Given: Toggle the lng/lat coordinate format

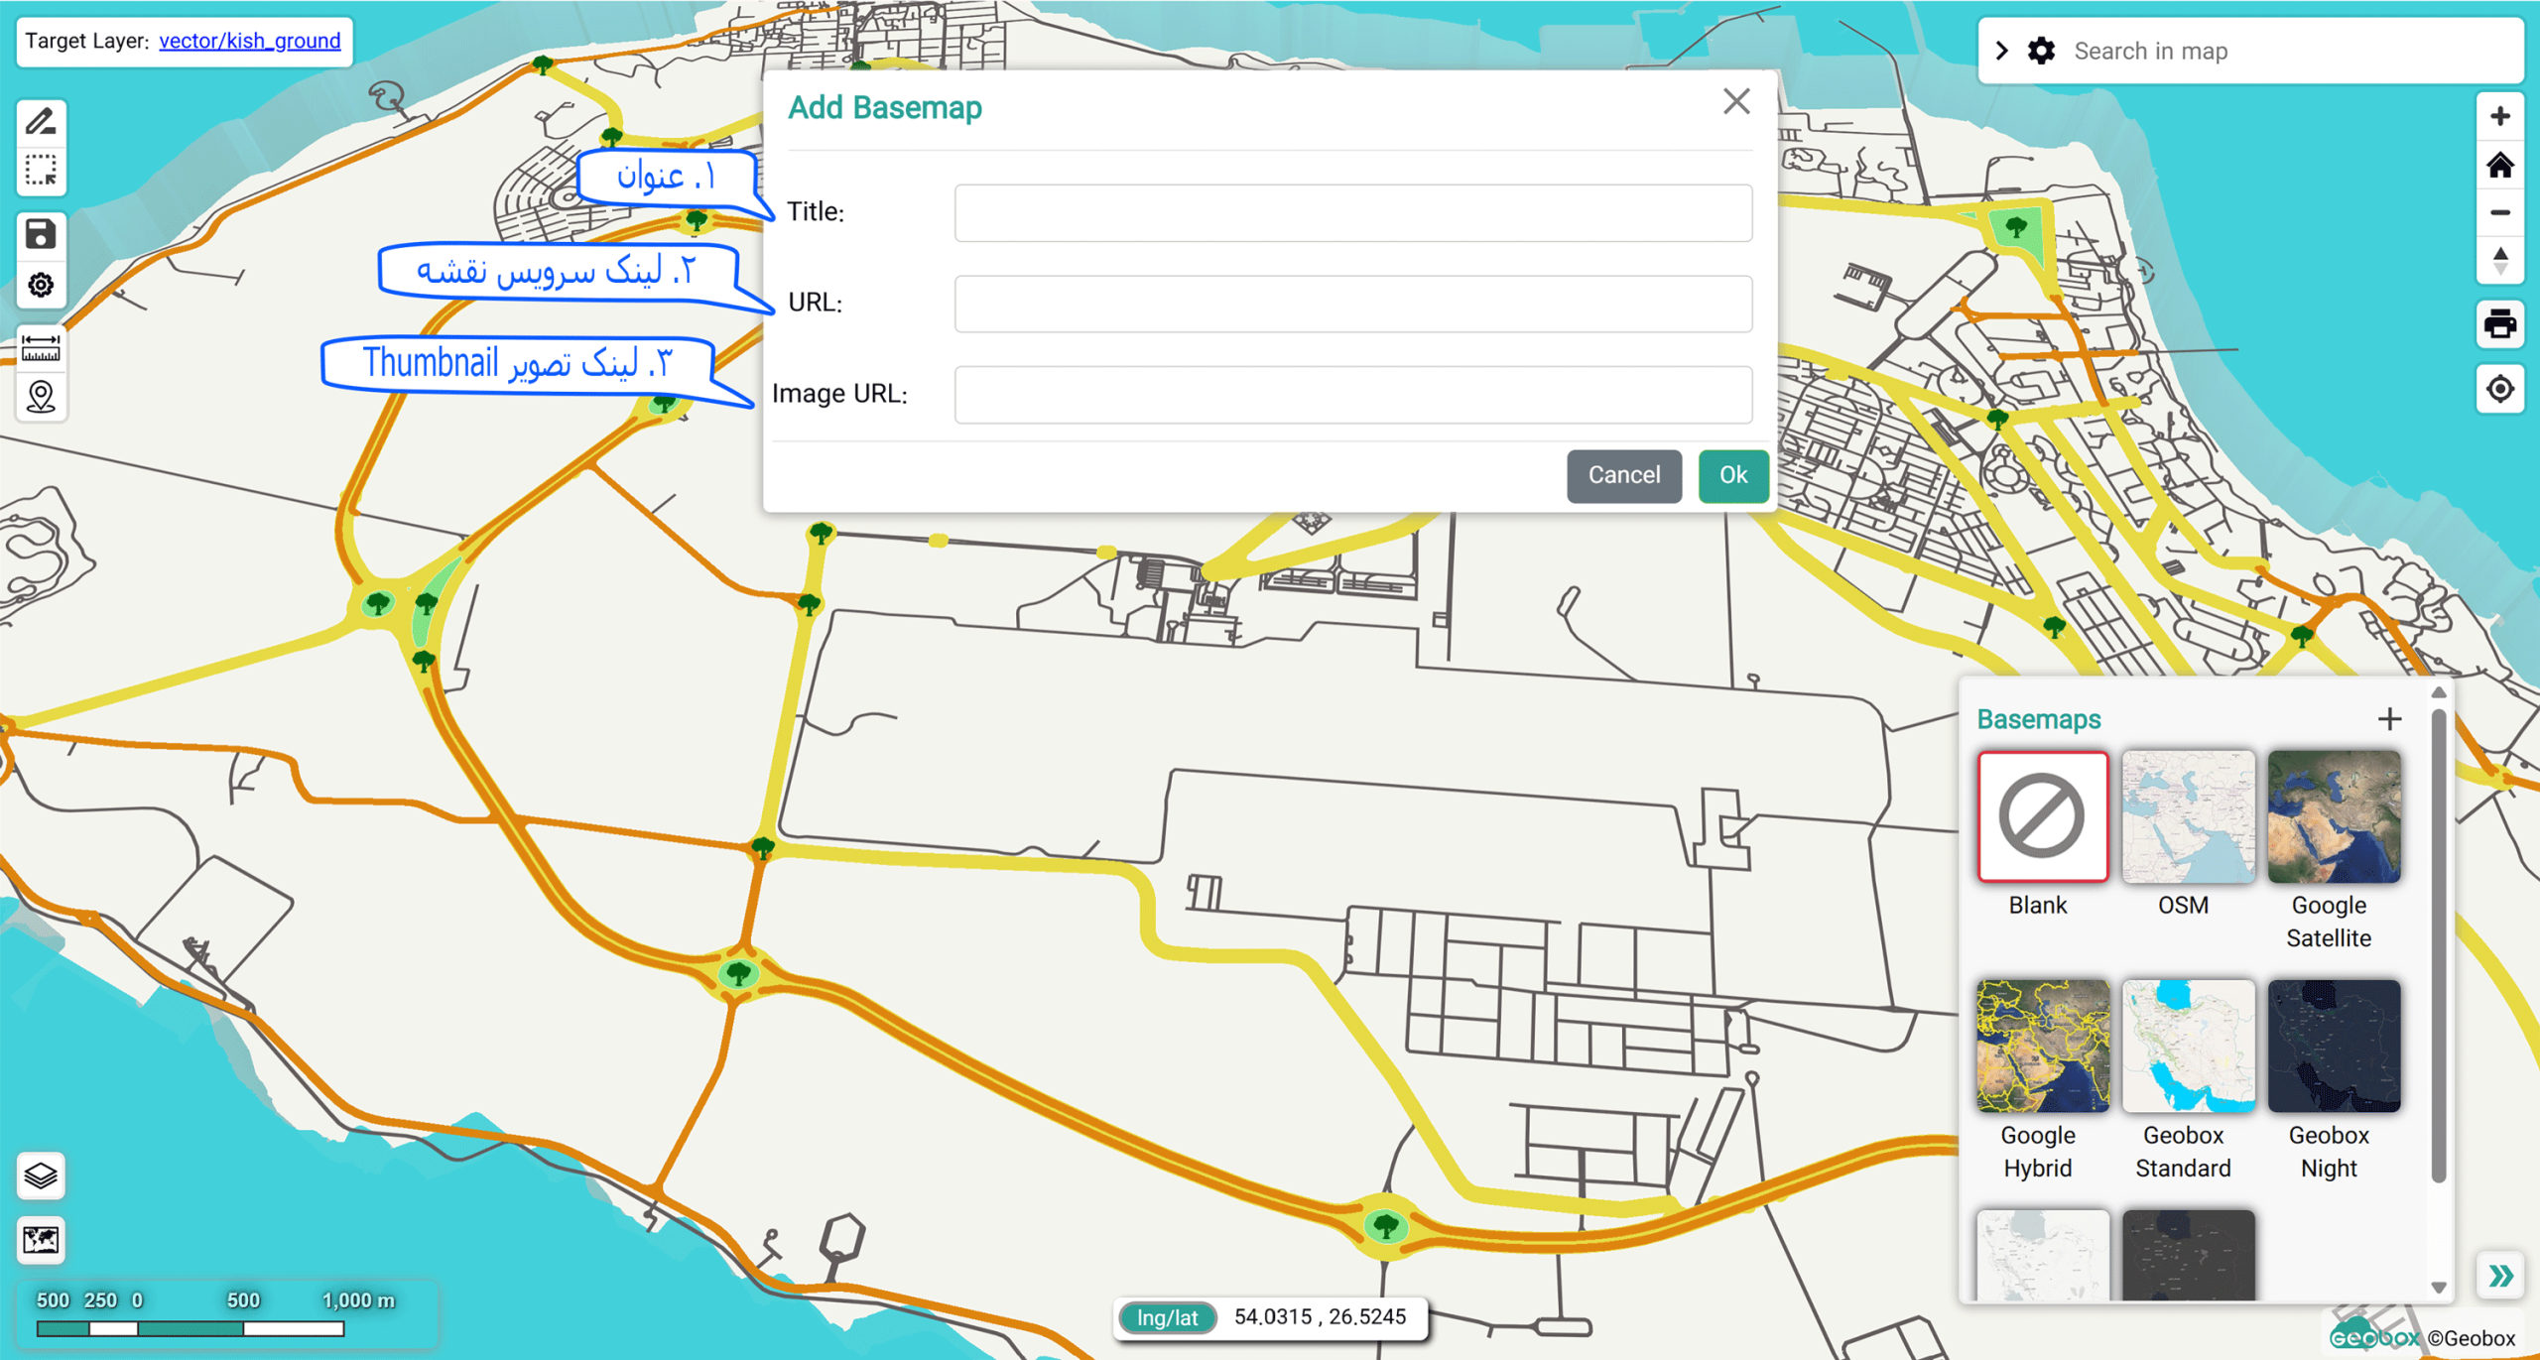Looking at the screenshot, I should click(x=1167, y=1317).
